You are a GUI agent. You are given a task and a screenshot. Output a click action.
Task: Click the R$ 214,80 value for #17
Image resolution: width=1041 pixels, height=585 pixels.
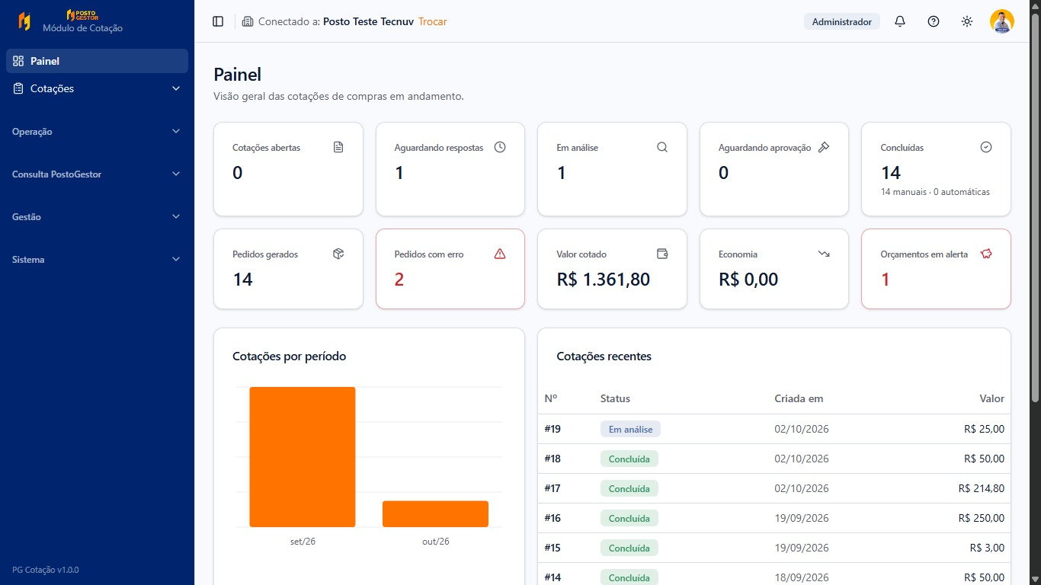[x=982, y=488]
